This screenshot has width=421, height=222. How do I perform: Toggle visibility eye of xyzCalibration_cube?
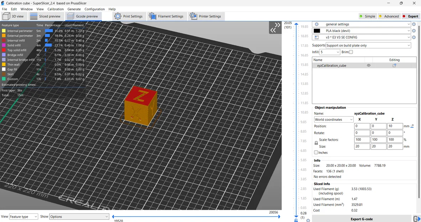(x=369, y=65)
